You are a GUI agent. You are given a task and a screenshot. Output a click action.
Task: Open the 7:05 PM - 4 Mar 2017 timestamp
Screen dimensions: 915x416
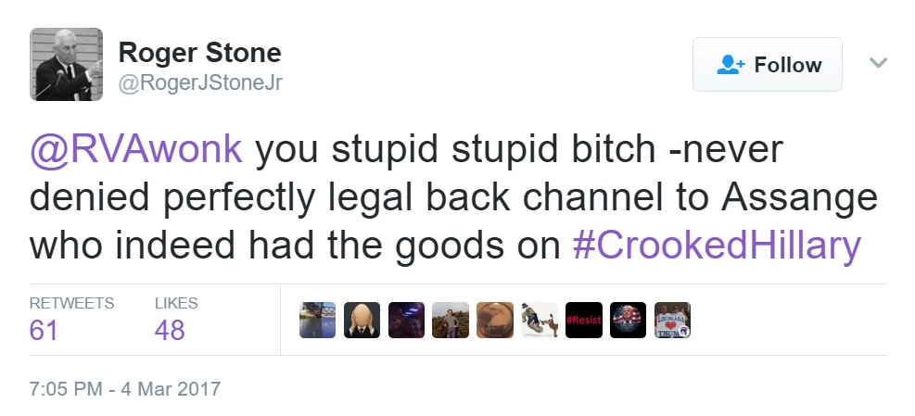point(125,388)
